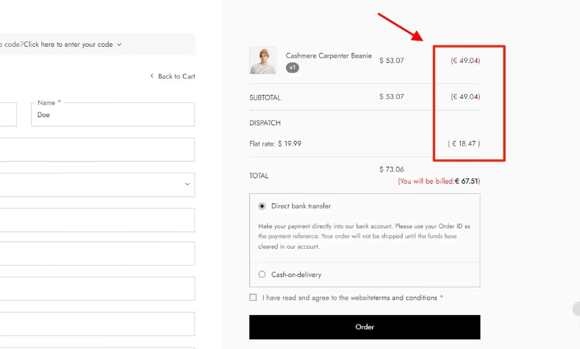Click the back arrow beside Back to Cart
The image size is (580, 349).
pyautogui.click(x=152, y=76)
